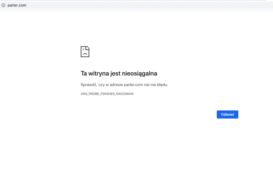Click blank page area below Odśwież button
The image size is (273, 171).
tap(227, 141)
